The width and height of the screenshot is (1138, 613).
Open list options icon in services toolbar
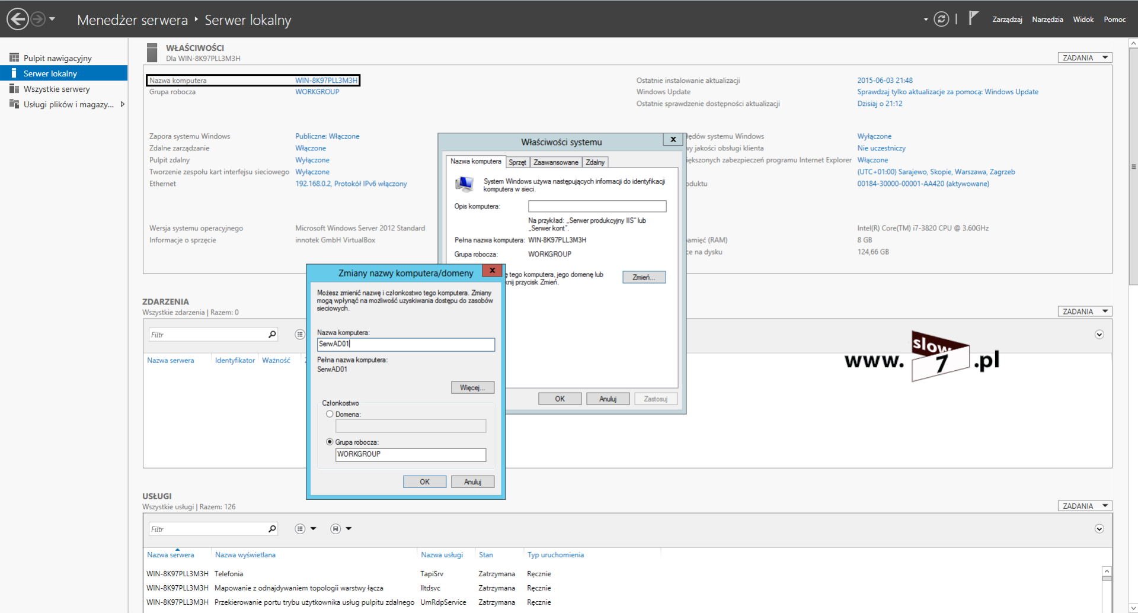point(301,529)
